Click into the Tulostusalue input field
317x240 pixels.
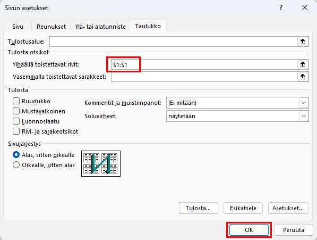174,42
